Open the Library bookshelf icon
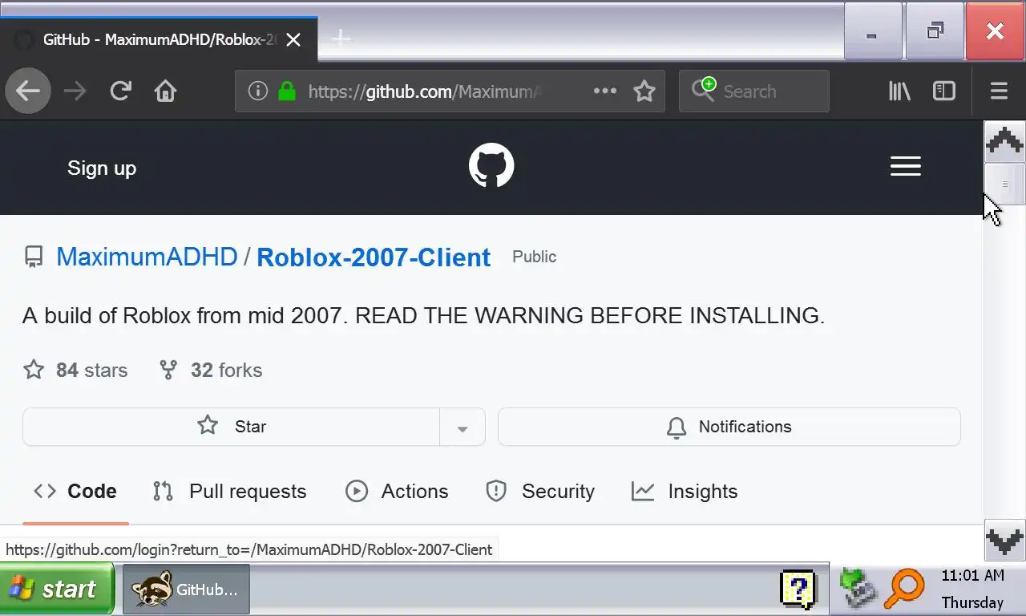 tap(899, 91)
